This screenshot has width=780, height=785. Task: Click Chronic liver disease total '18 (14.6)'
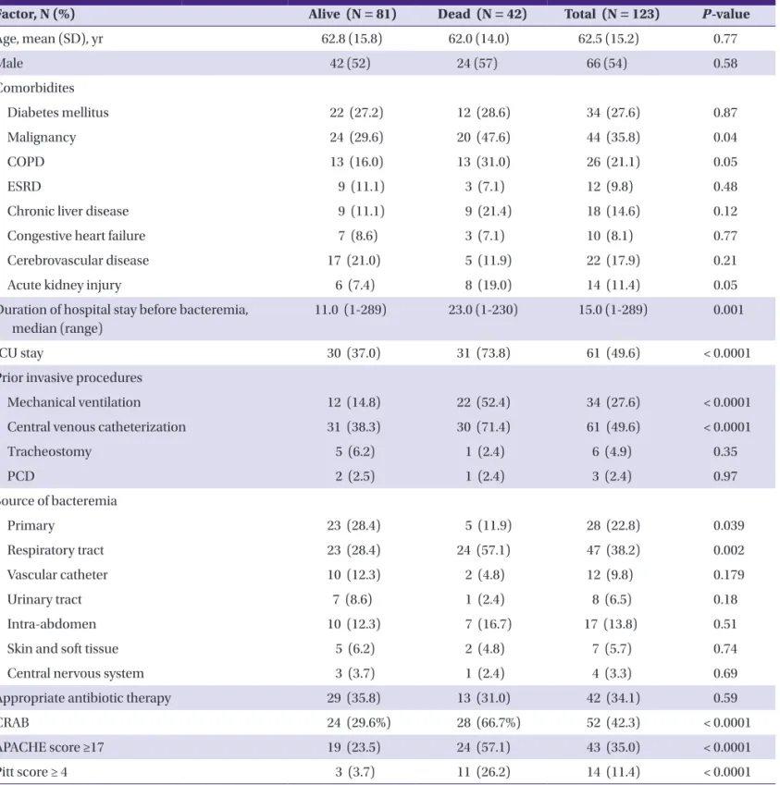pos(613,211)
